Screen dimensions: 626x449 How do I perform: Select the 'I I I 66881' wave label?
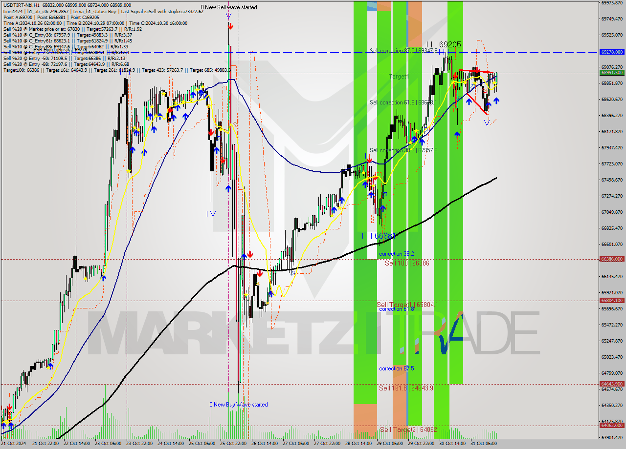[x=379, y=236]
